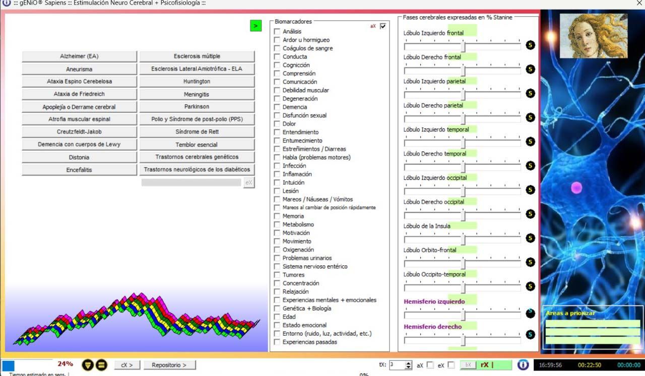Viewport: 645px width, 376px height.
Task: Click the blue info icon in bottom bar
Action: click(523, 364)
